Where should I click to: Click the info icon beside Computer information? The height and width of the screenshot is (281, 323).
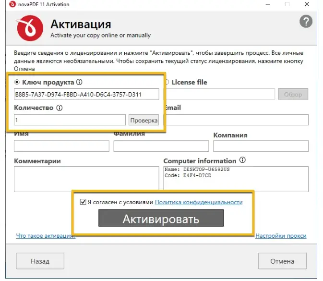(242, 160)
